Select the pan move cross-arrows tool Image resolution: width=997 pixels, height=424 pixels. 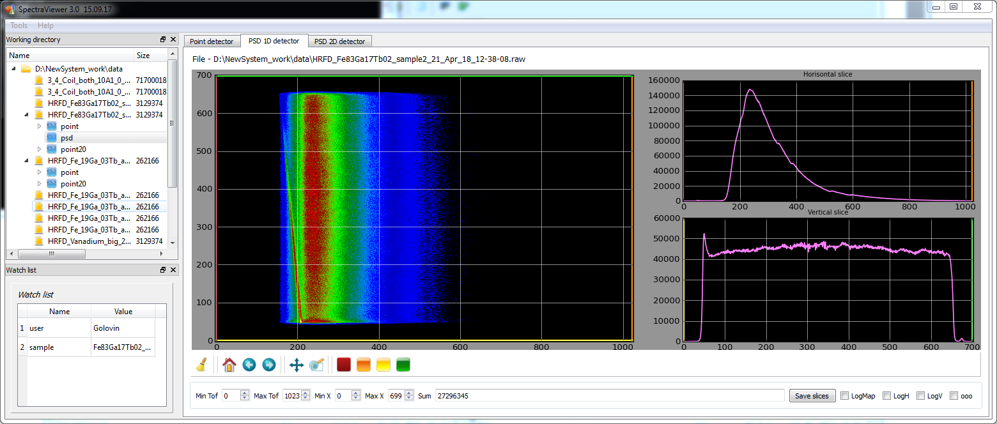point(297,365)
